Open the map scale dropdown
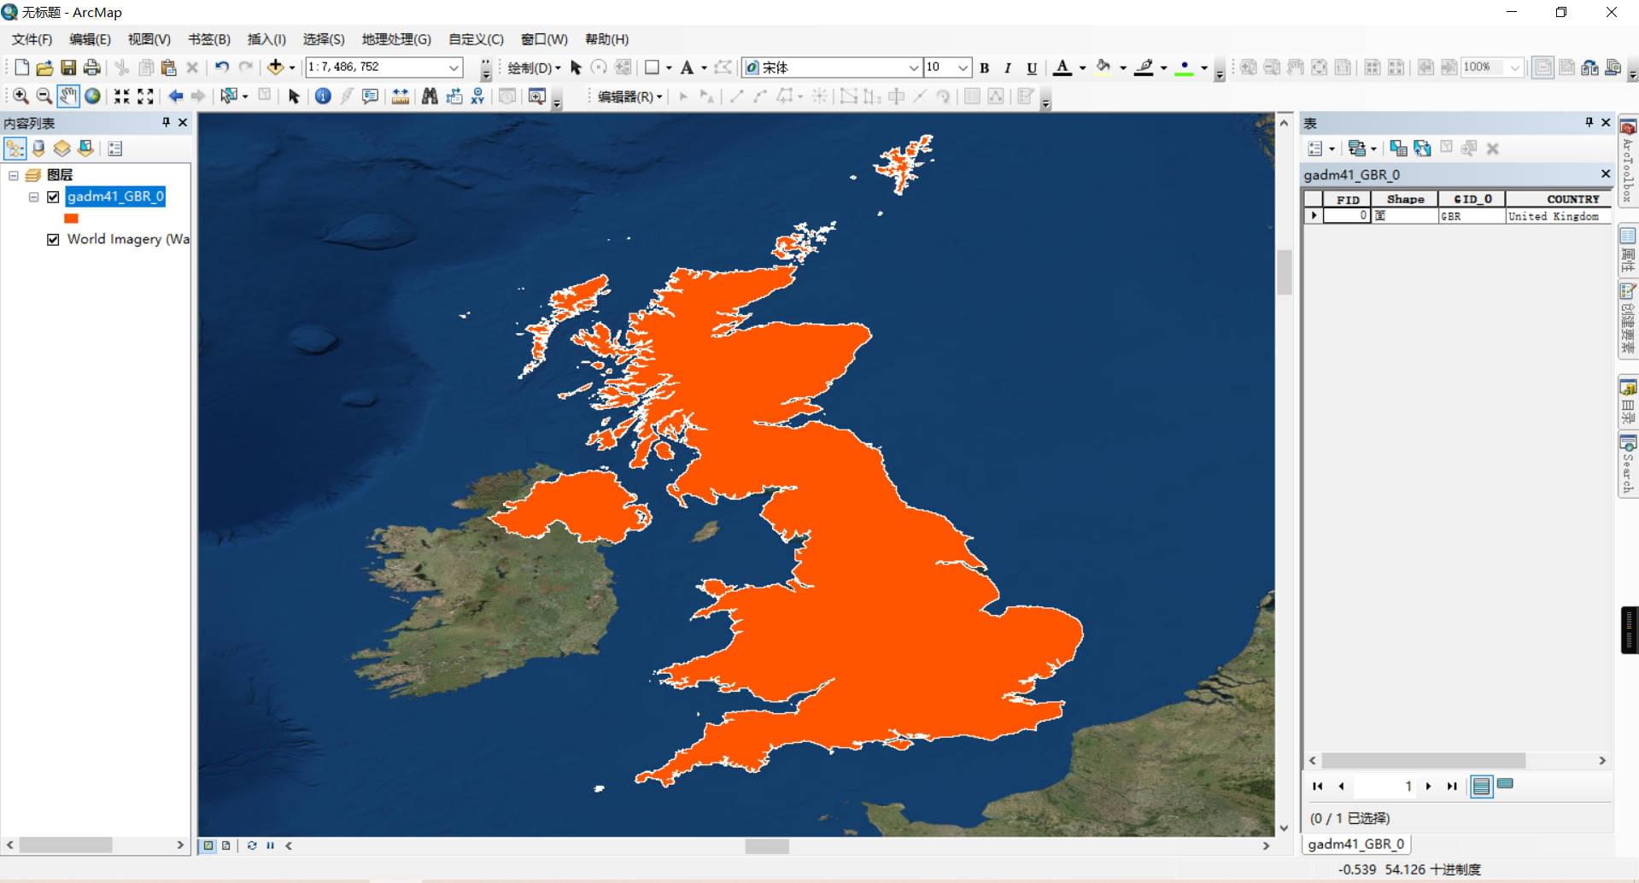 coord(454,67)
